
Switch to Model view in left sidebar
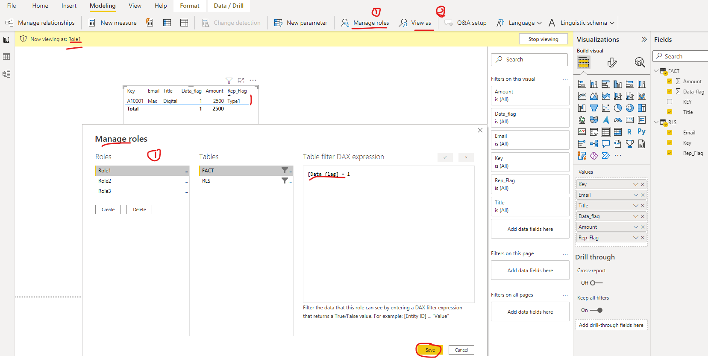coord(6,74)
